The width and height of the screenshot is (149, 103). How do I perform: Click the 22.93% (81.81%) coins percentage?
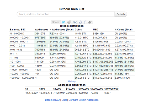click(x=124, y=62)
